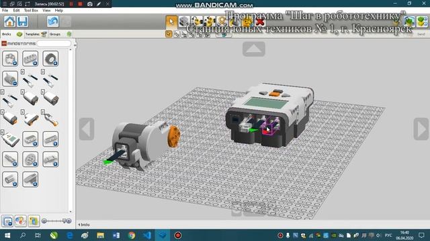Go to the Home screen icon
This screenshot has width=430, height=241.
click(9, 21)
